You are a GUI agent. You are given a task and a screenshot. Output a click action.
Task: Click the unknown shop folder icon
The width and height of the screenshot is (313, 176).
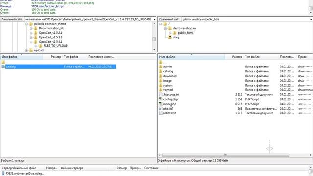click(x=170, y=37)
